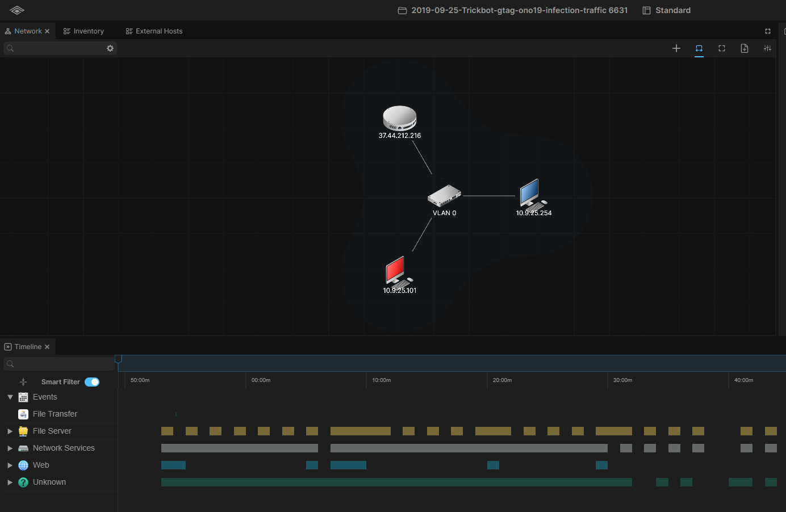Open the display sliders settings icon

[767, 48]
